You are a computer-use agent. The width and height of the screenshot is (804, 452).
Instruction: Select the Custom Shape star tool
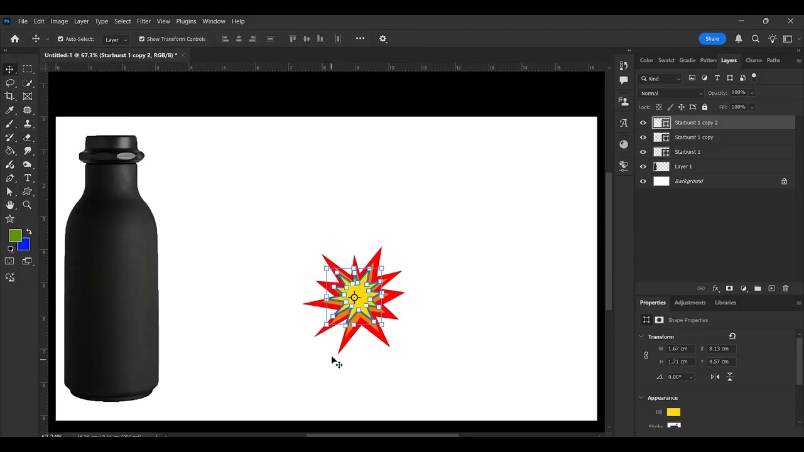[x=10, y=219]
